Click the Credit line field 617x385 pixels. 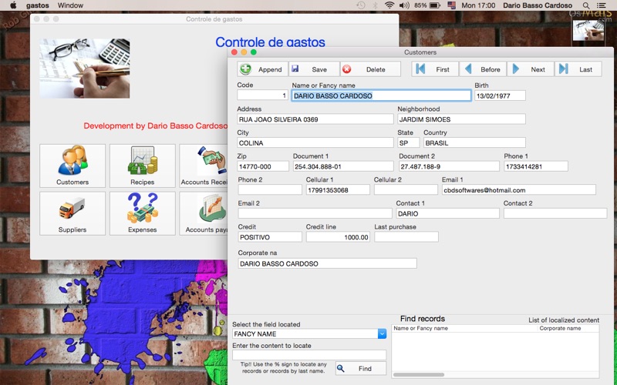pyautogui.click(x=338, y=237)
